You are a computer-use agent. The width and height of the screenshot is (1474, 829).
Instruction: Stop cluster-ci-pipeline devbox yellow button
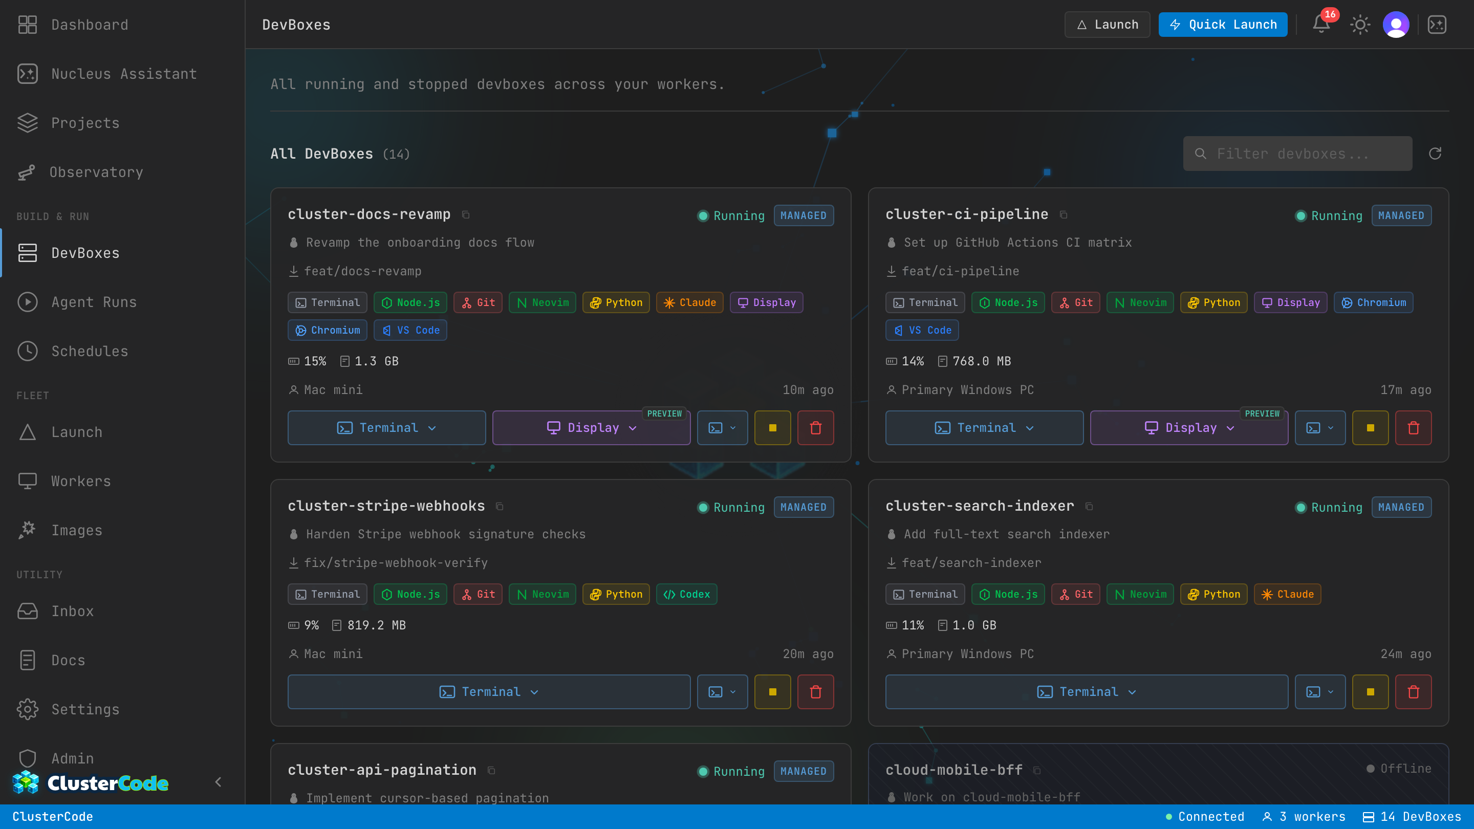(1370, 427)
